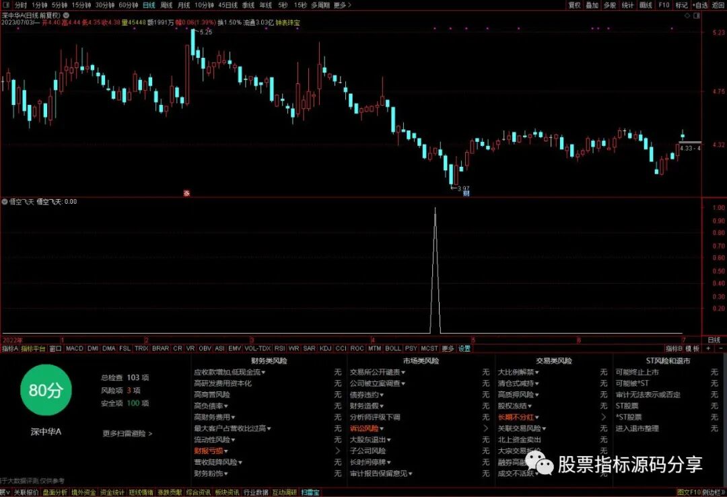This screenshot has width=727, height=497.
Task: Open 诉讼风险 detail arrow
Action: click(485, 428)
